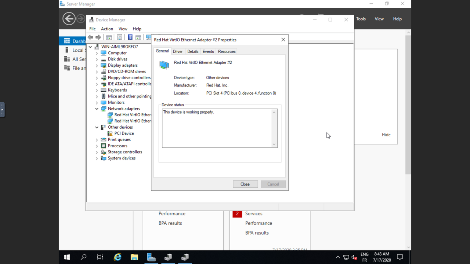470x264 pixels.
Task: Select the General tab
Action: 162,51
